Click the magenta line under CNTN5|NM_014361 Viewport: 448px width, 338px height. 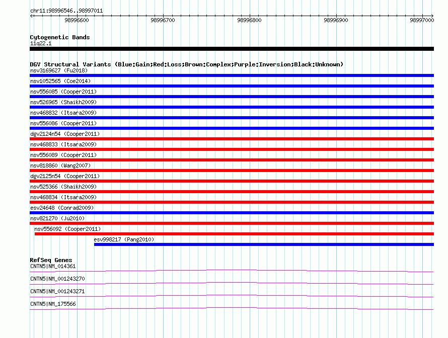pos(232,271)
